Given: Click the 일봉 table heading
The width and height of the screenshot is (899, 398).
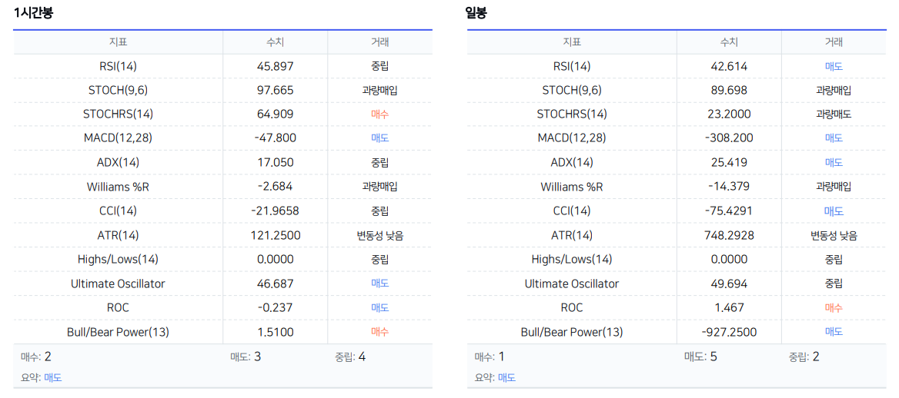Looking at the screenshot, I should pos(476,13).
